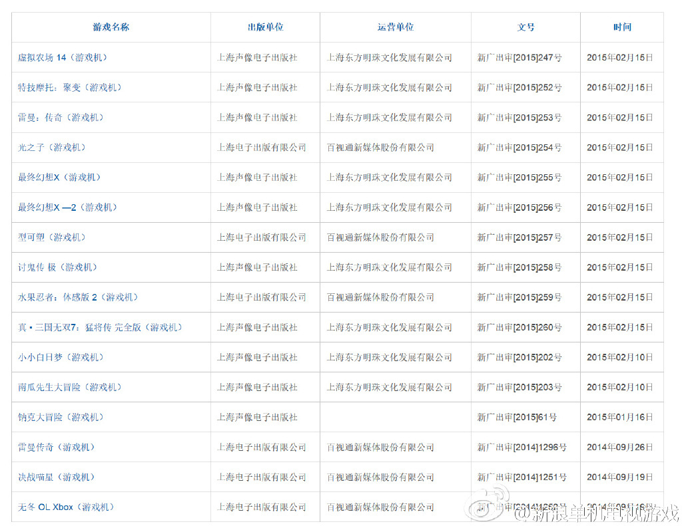
Task: Click the 游戏名称 column header
Action: [111, 27]
